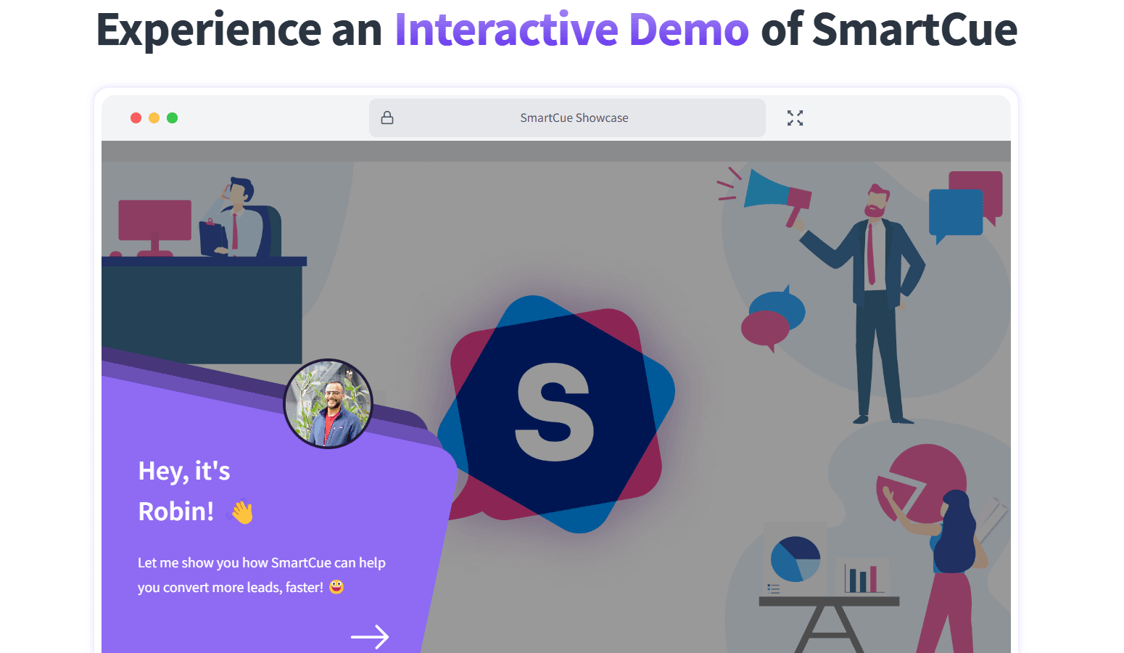Click the green window dot

pos(172,118)
